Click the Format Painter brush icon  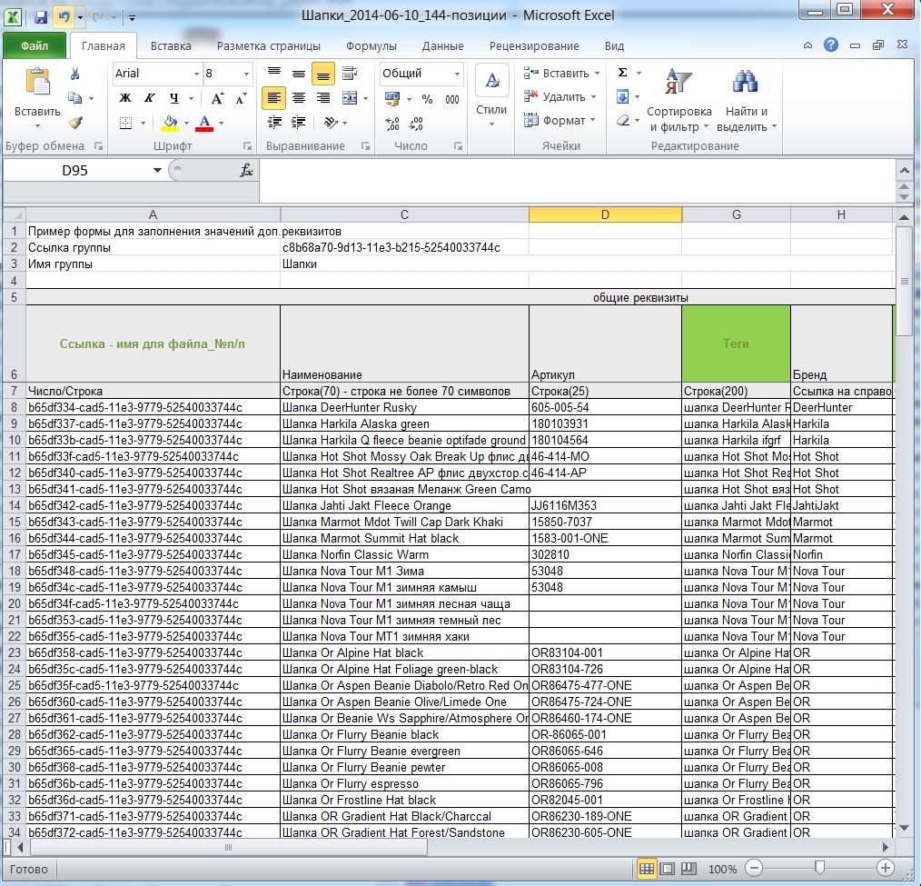[75, 123]
